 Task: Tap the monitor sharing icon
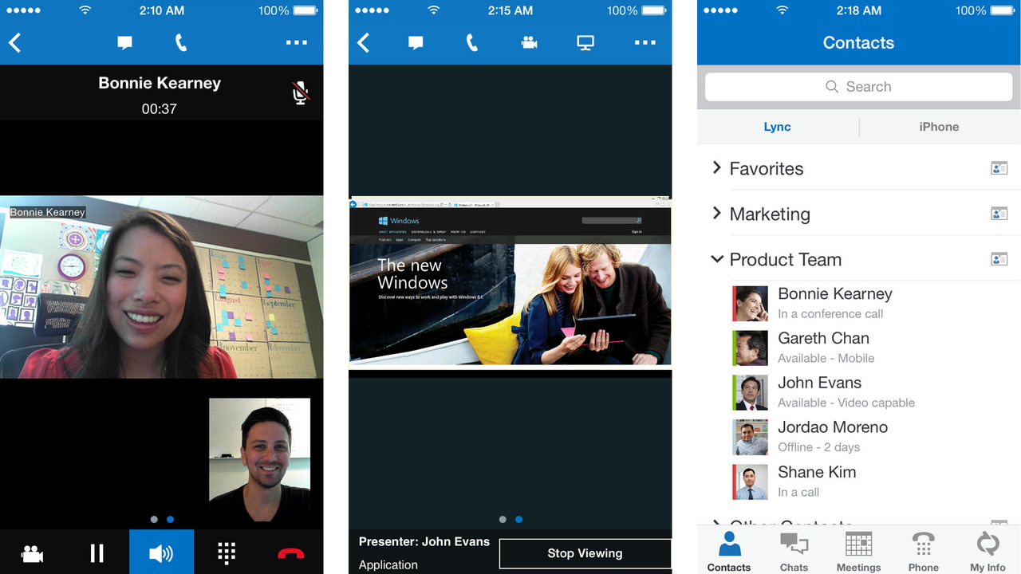tap(585, 43)
